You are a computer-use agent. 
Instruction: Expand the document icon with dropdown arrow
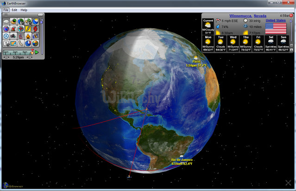pyautogui.click(x=6, y=43)
